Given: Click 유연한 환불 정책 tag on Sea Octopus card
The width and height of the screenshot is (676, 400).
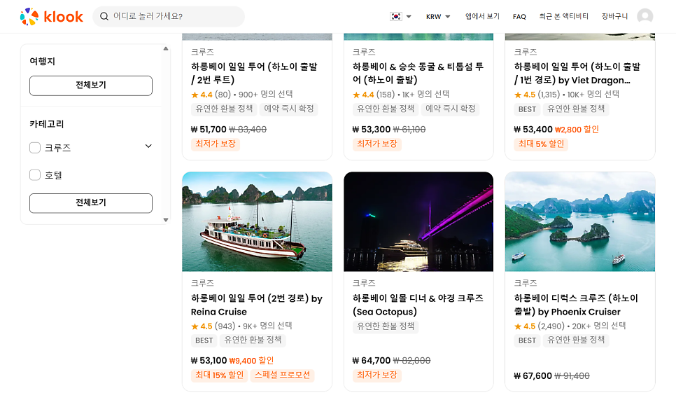Looking at the screenshot, I should point(386,326).
